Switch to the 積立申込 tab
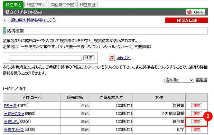Screen dimensions: 214x135 point(13,5)
